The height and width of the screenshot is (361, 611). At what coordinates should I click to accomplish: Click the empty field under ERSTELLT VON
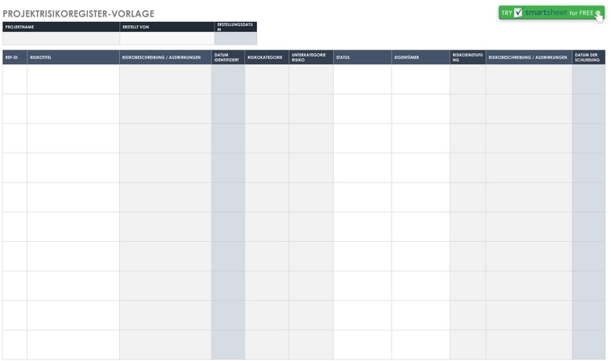167,38
